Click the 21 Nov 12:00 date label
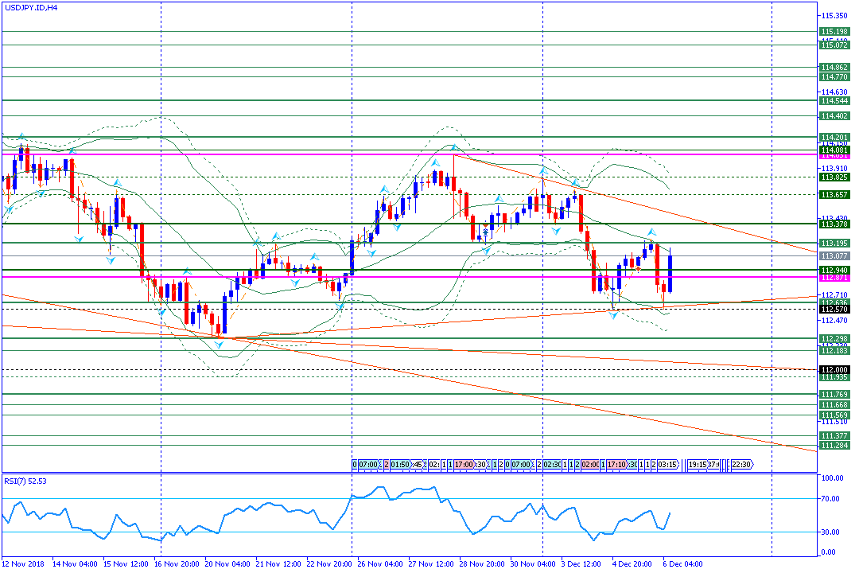 click(278, 563)
